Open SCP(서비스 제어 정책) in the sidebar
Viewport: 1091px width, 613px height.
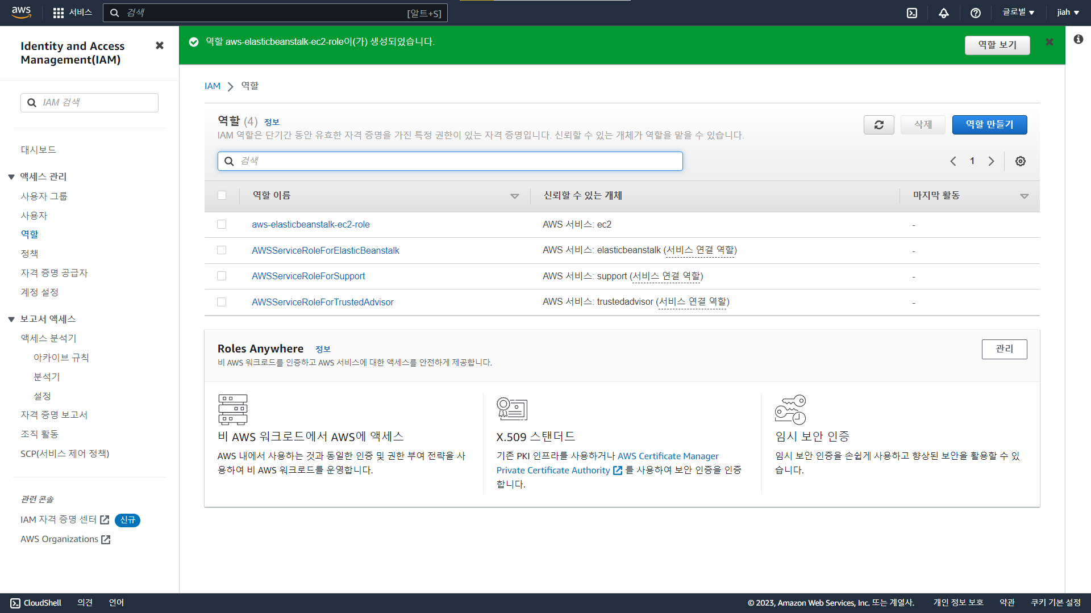(65, 454)
